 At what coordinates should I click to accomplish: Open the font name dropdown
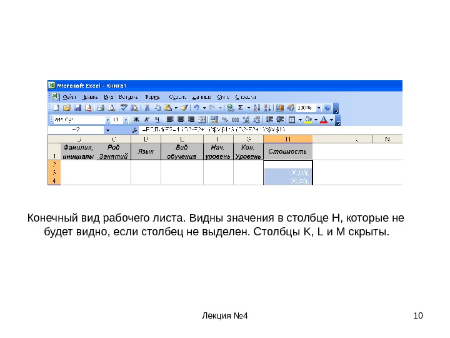coord(107,120)
